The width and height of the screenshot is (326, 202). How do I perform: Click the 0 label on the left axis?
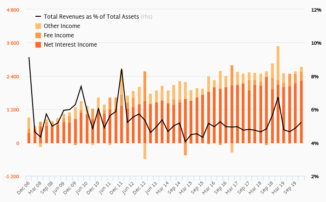(18, 143)
